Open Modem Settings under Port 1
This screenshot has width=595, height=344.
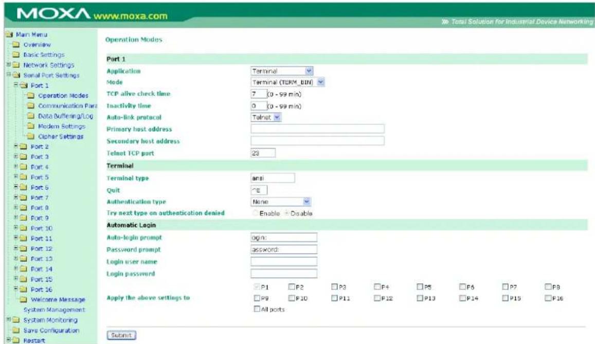pos(62,126)
